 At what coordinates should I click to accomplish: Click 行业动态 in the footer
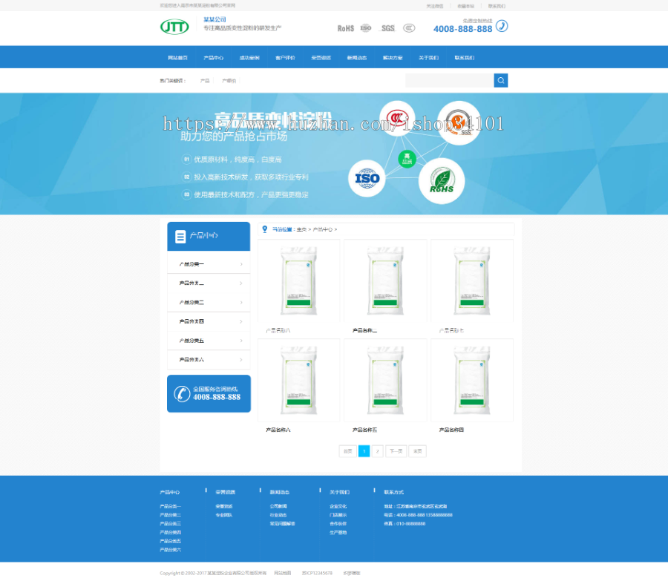click(x=278, y=516)
